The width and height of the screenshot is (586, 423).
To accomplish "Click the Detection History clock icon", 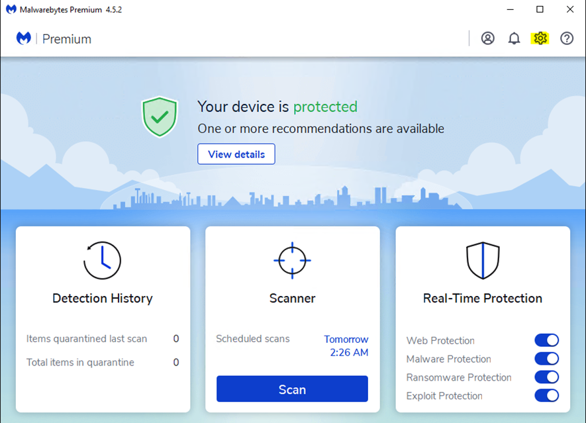I will click(103, 260).
